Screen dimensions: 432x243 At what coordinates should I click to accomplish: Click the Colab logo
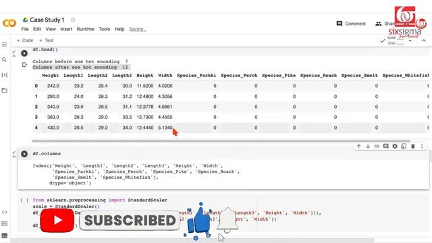click(9, 23)
